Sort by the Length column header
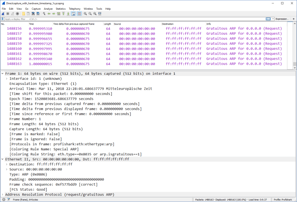 (x=108, y=24)
